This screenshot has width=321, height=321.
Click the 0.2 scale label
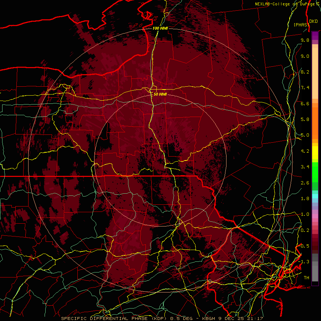[305, 230]
